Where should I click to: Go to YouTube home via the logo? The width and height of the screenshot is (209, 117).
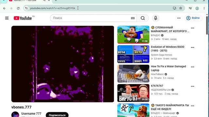point(23,18)
